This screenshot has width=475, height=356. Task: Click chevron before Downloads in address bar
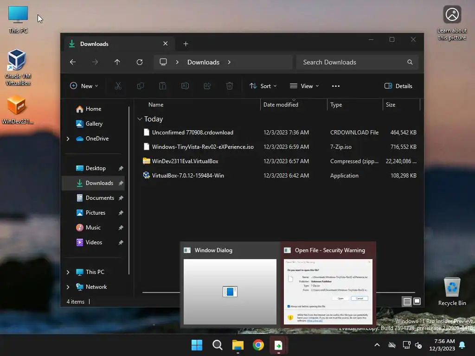pyautogui.click(x=177, y=62)
